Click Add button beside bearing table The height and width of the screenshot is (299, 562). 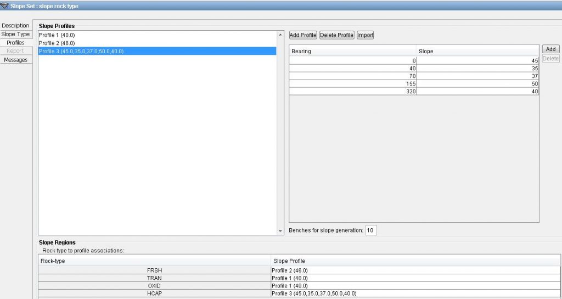551,49
